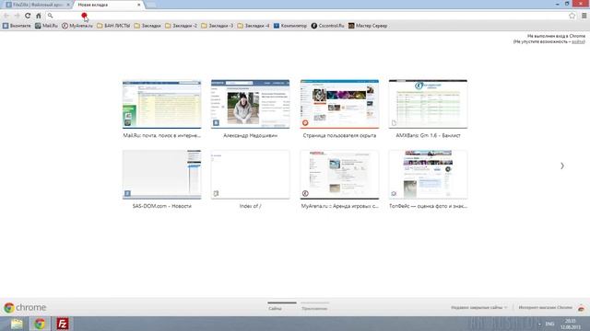Expand the Закладки -3 bookmark folder
Image resolution: width=590 pixels, height=331 pixels.
218,26
